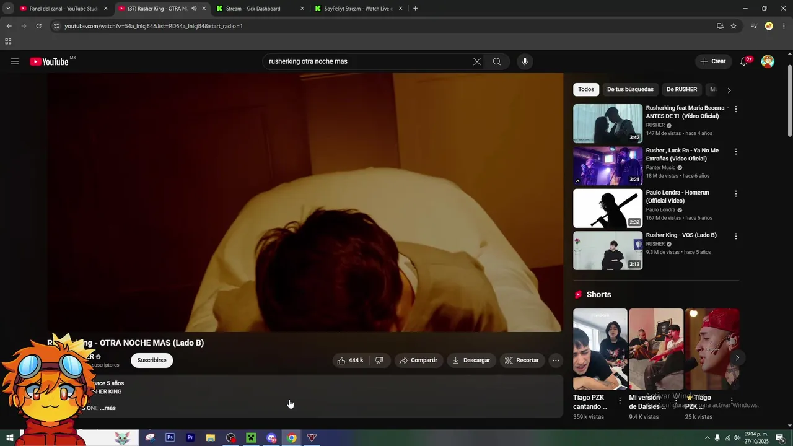Open File Explorer from the taskbar

211,438
